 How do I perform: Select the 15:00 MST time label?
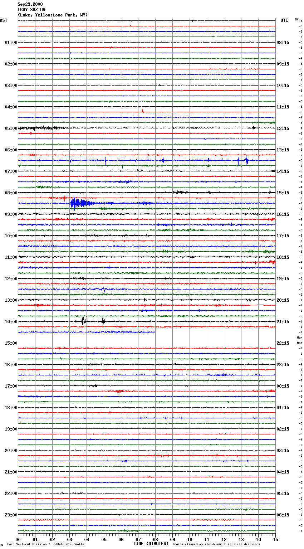click(x=11, y=343)
